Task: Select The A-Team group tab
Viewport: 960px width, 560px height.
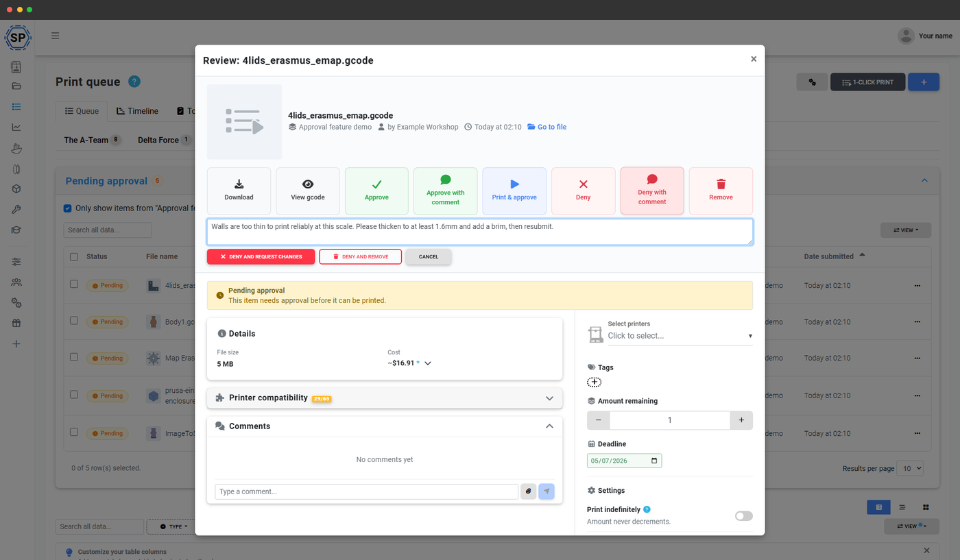Action: (92, 140)
